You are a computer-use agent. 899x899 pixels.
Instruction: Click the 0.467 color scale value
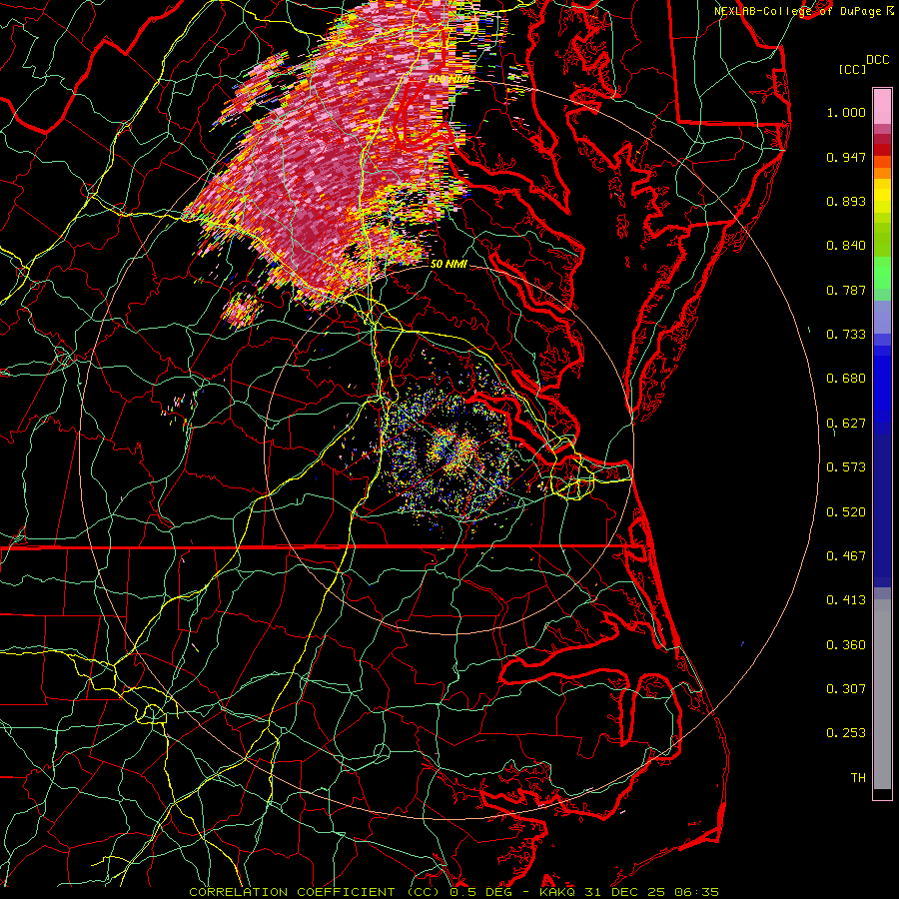pos(846,556)
